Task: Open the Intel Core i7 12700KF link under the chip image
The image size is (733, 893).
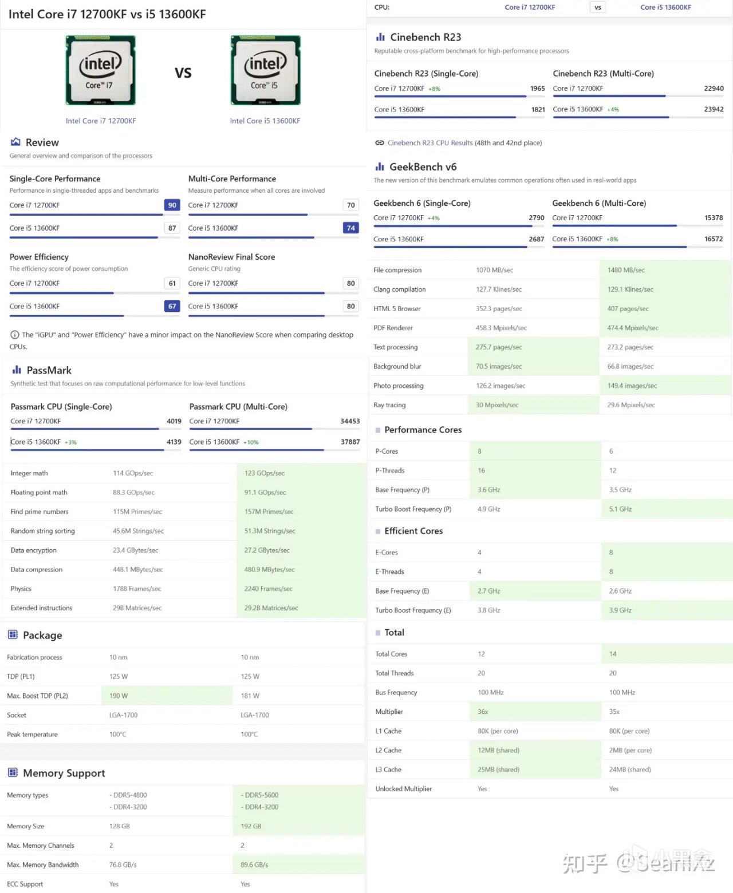Action: pyautogui.click(x=101, y=121)
